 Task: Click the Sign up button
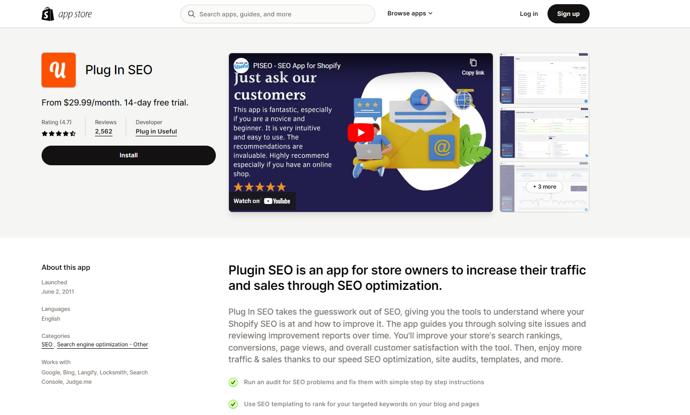(x=568, y=14)
